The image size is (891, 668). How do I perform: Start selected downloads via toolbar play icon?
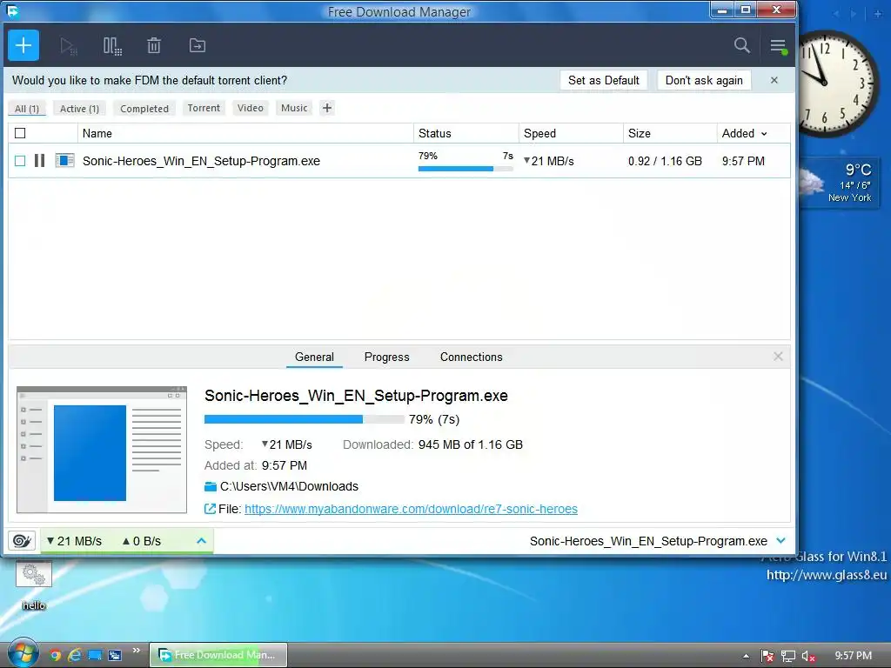pos(68,46)
